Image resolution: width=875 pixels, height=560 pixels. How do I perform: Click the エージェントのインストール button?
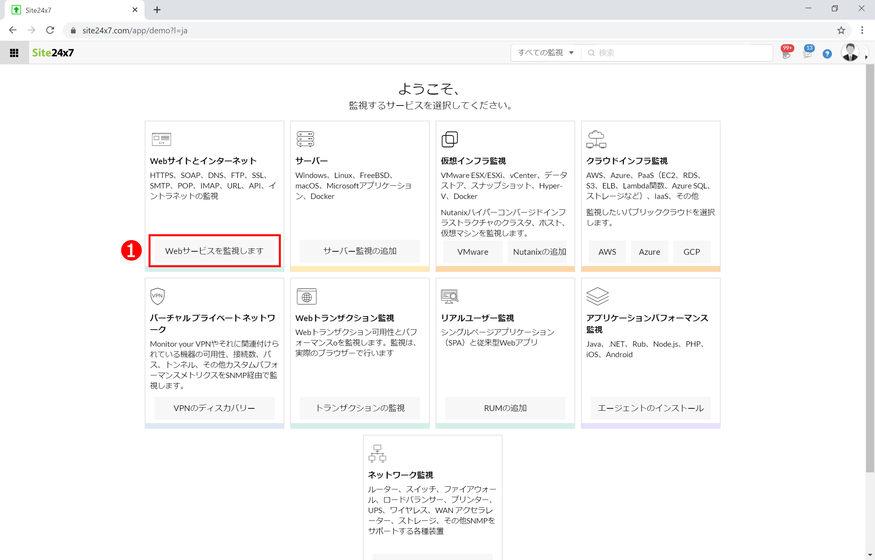[x=650, y=408]
